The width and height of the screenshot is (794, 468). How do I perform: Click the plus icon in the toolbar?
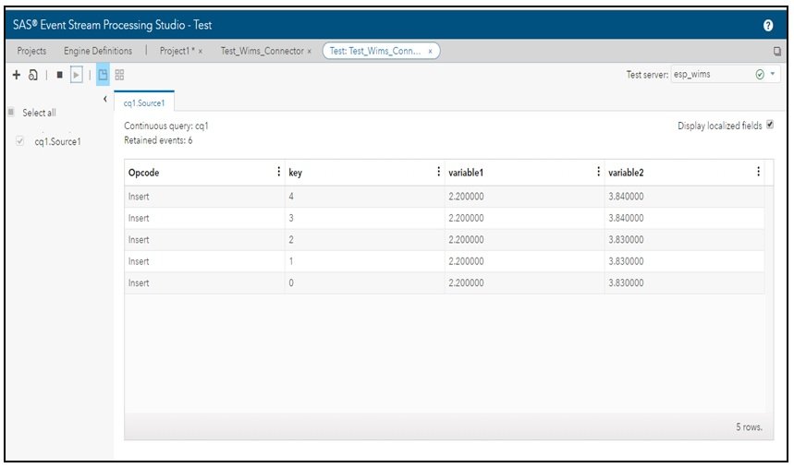click(x=17, y=74)
